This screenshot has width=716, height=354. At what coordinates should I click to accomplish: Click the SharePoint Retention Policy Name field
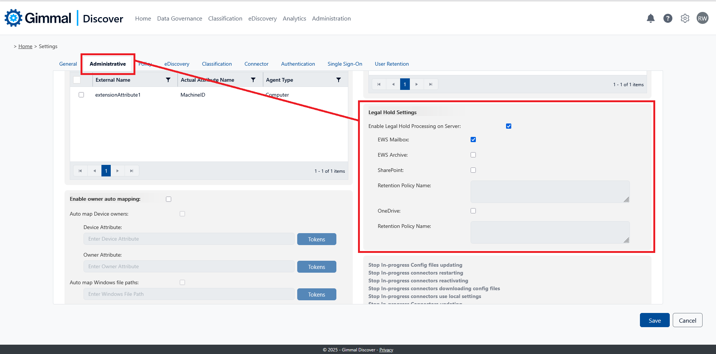[549, 191]
